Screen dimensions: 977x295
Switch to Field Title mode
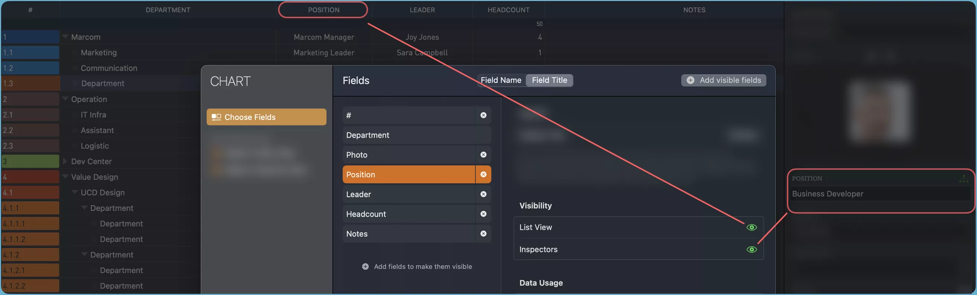pos(549,80)
